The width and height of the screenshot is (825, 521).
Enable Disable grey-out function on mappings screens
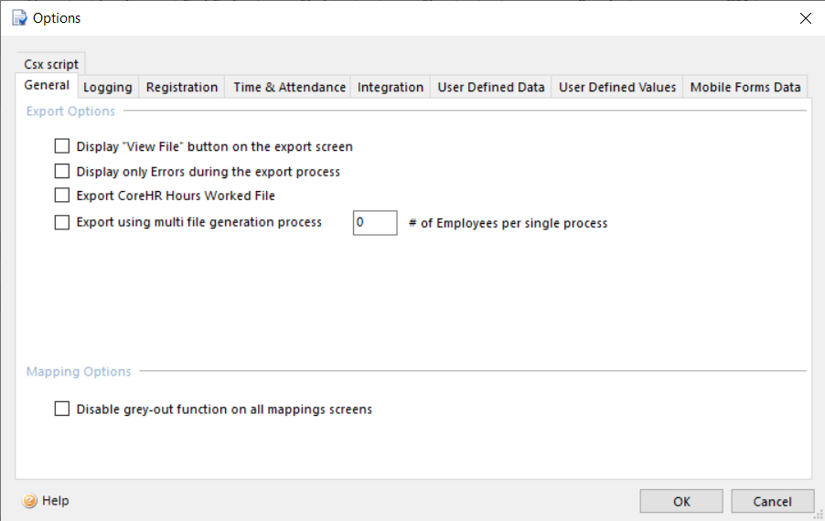click(62, 409)
